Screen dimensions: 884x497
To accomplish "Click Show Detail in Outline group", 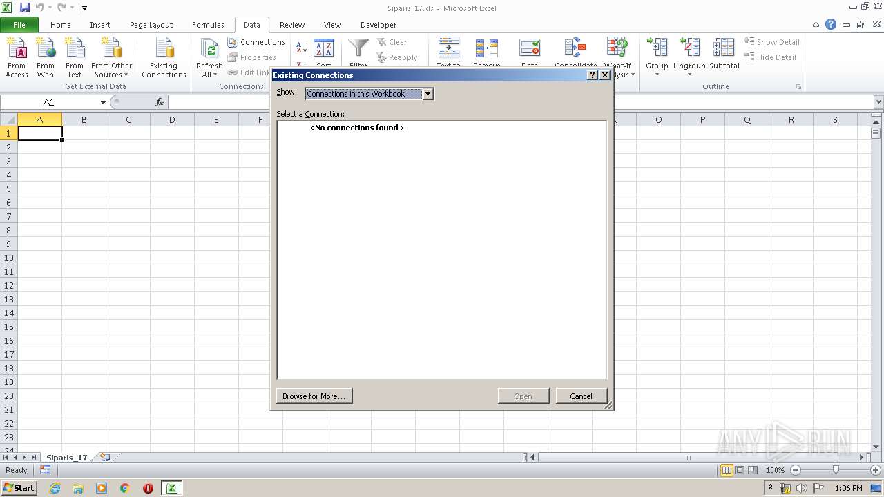I will point(771,42).
